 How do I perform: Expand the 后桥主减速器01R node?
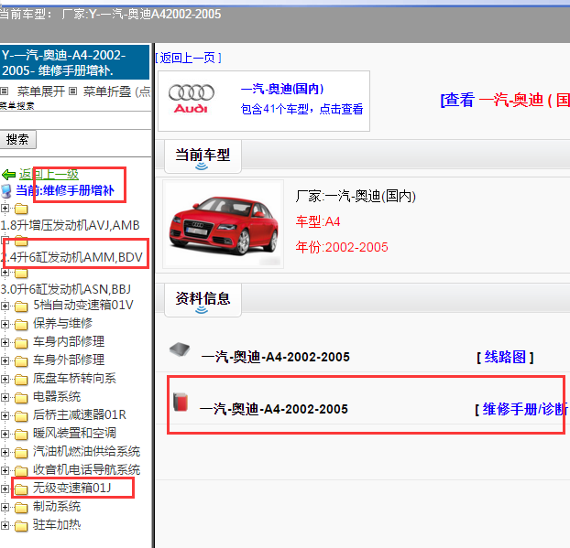coord(5,415)
